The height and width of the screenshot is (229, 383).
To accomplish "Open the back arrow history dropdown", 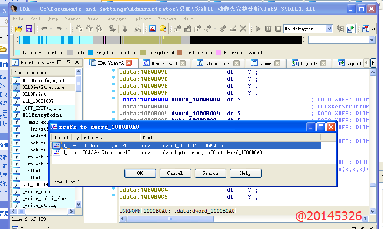I will coord(51,29).
